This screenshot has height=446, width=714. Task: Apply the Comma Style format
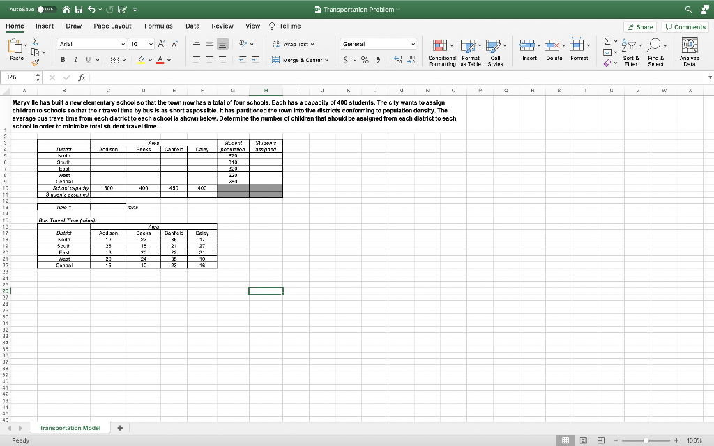pyautogui.click(x=378, y=60)
